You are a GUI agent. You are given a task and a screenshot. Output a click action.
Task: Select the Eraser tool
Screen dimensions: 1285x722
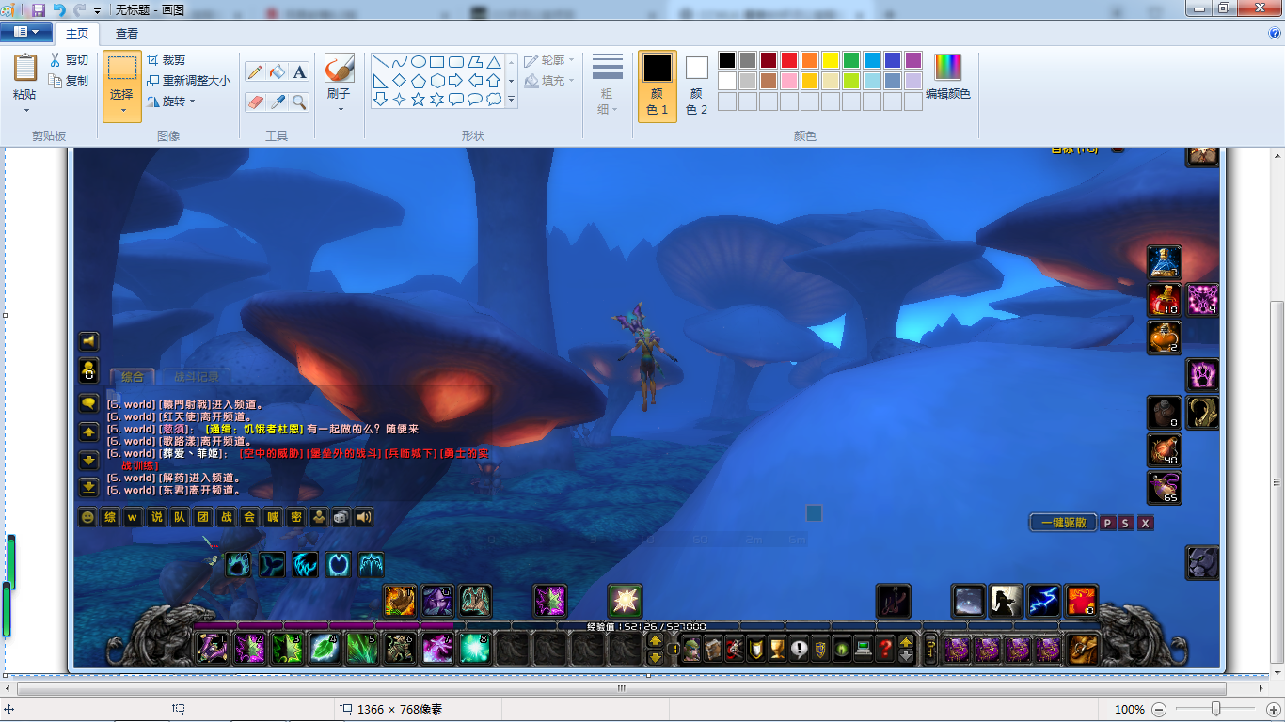tap(254, 102)
